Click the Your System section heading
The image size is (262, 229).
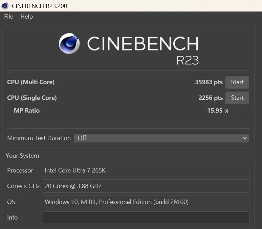coord(22,156)
